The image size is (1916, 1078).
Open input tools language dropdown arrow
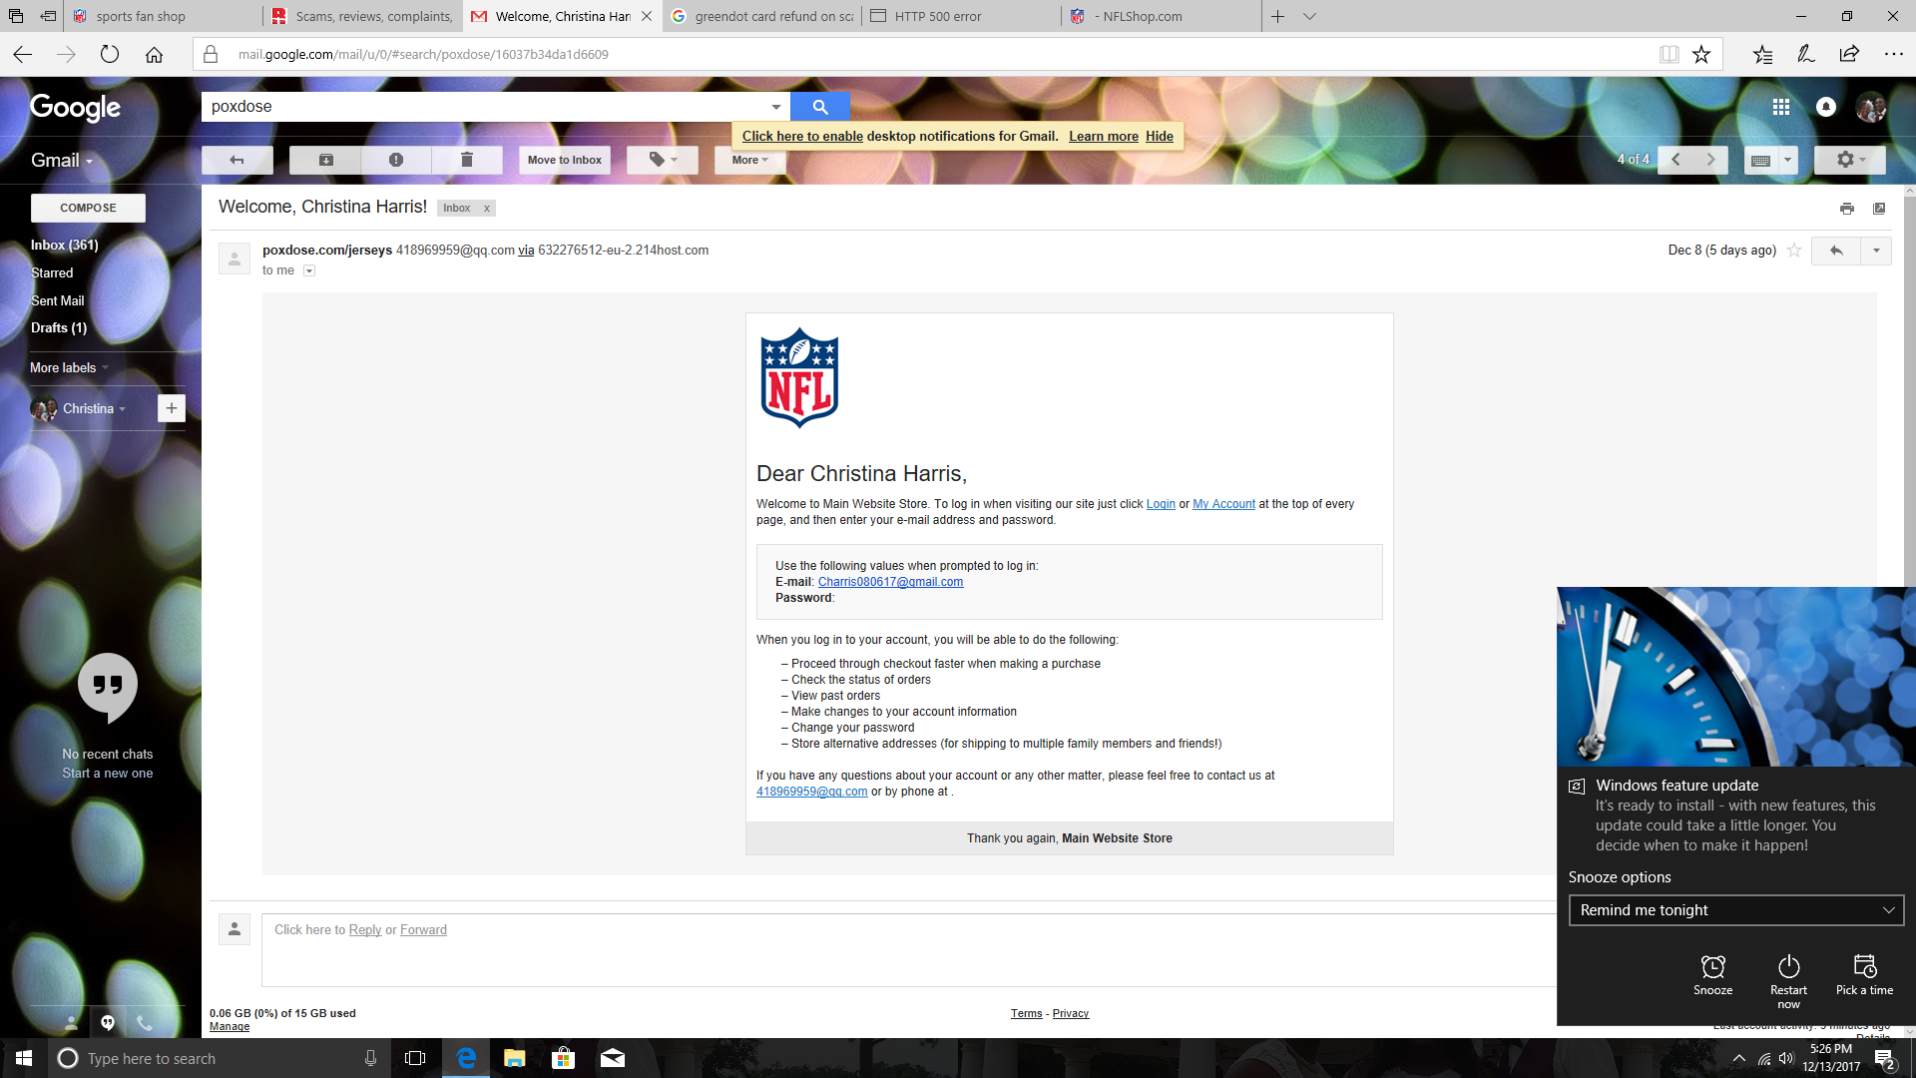tap(1787, 160)
